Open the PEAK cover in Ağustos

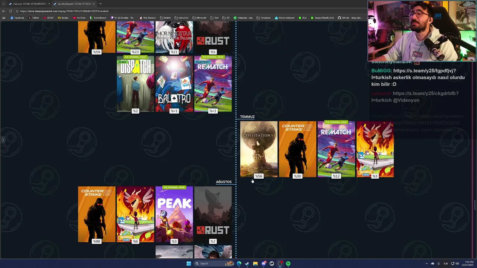[174, 214]
